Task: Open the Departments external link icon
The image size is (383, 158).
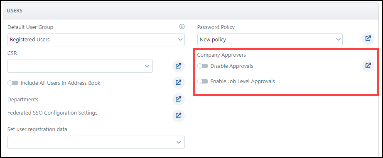Action: (x=179, y=99)
